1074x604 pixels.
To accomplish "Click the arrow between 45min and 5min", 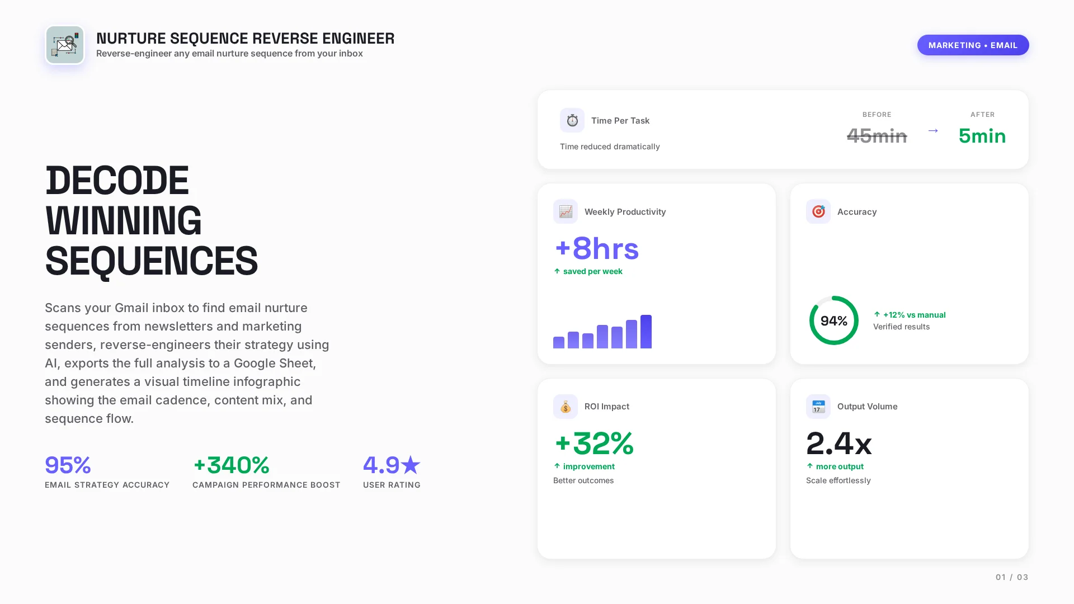I will pos(933,131).
